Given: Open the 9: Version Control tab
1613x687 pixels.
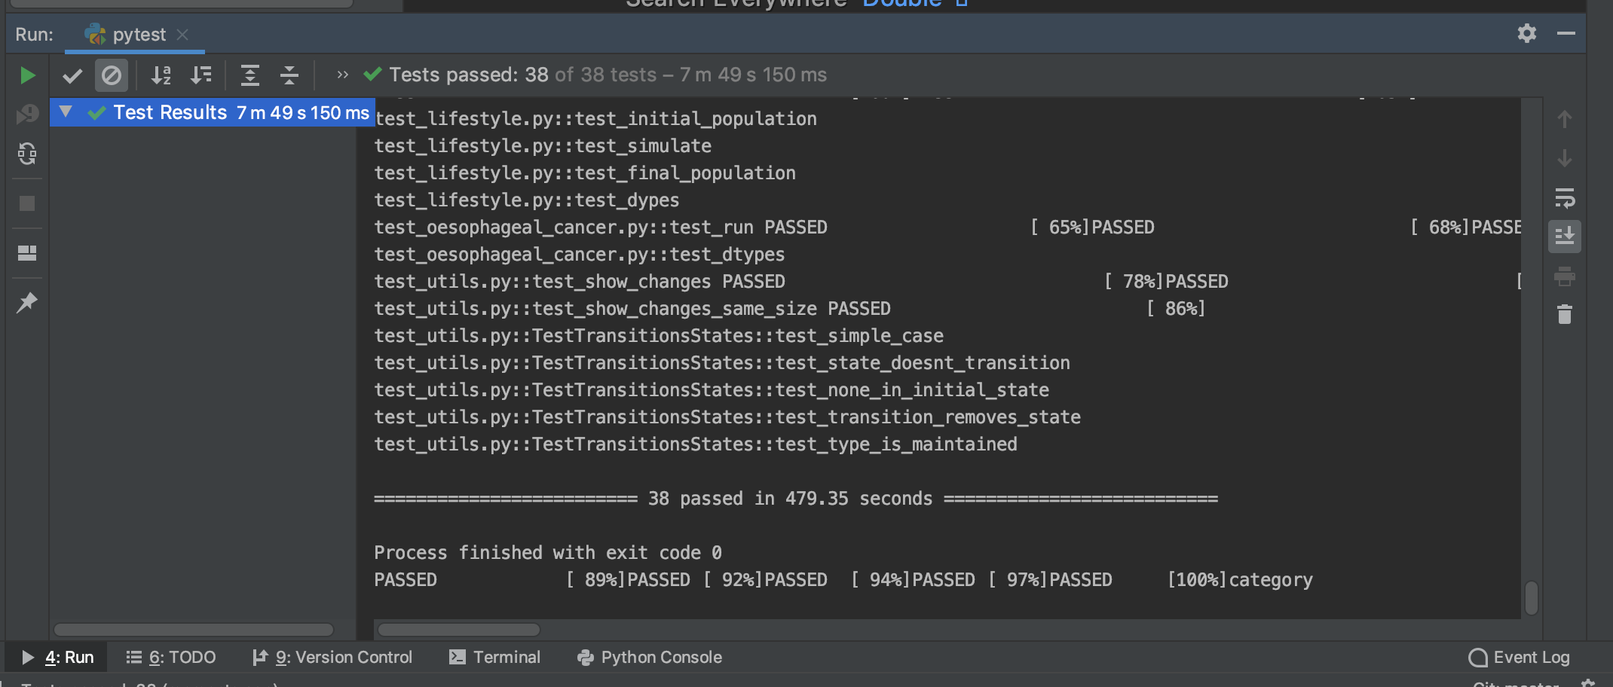Looking at the screenshot, I should pos(332,658).
